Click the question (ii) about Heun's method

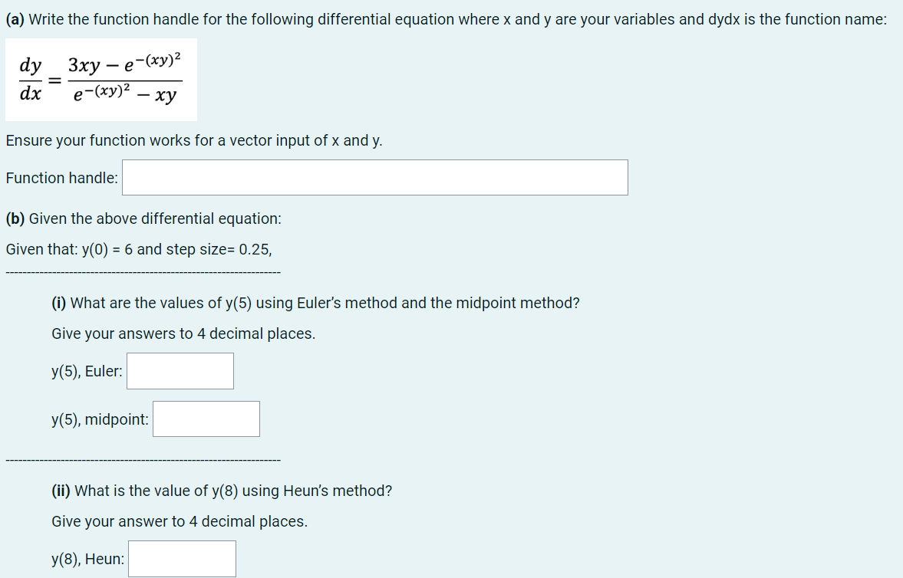(x=221, y=491)
